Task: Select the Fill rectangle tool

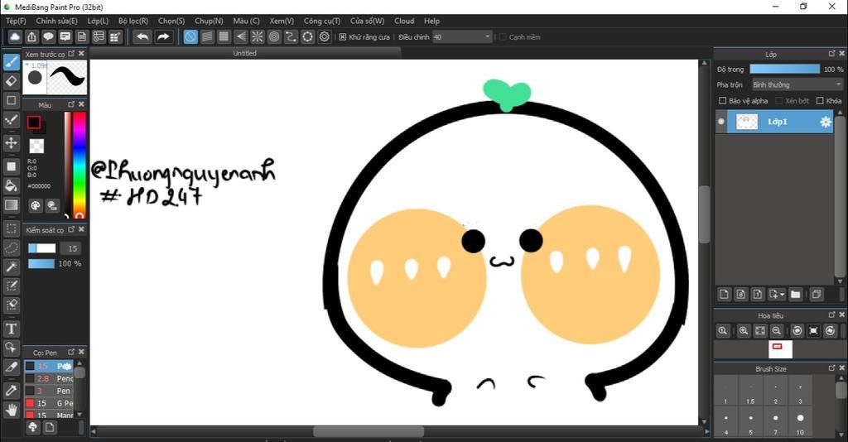Action: tap(12, 166)
